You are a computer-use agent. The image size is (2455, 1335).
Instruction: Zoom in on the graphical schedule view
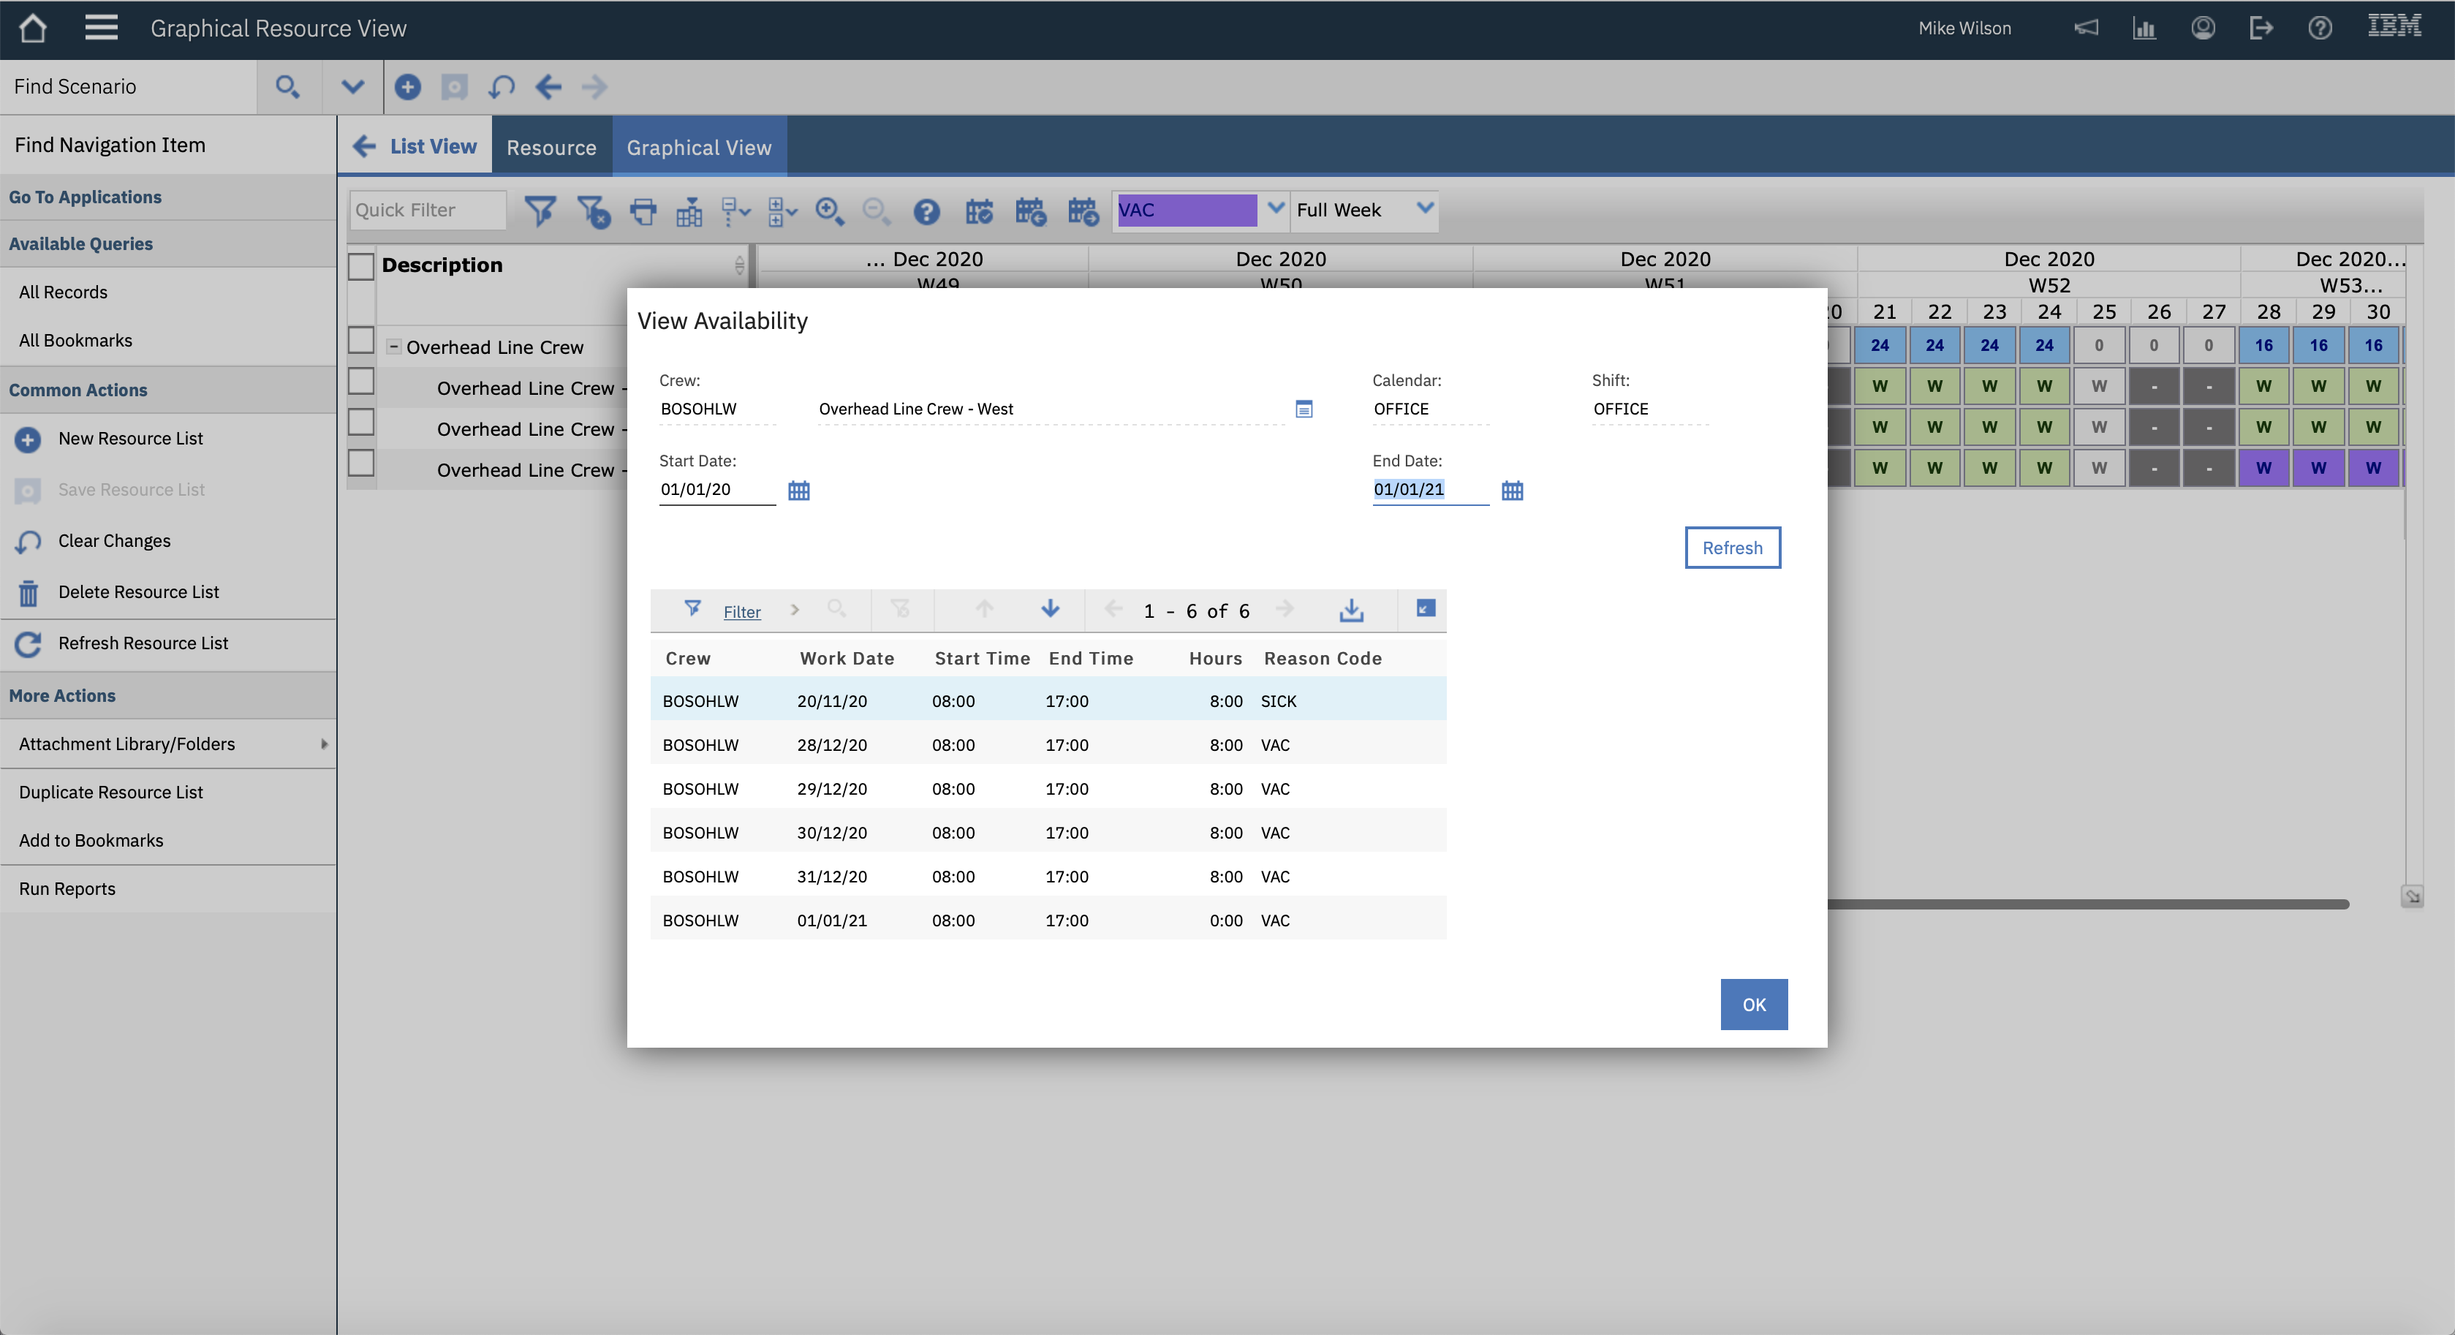(828, 211)
